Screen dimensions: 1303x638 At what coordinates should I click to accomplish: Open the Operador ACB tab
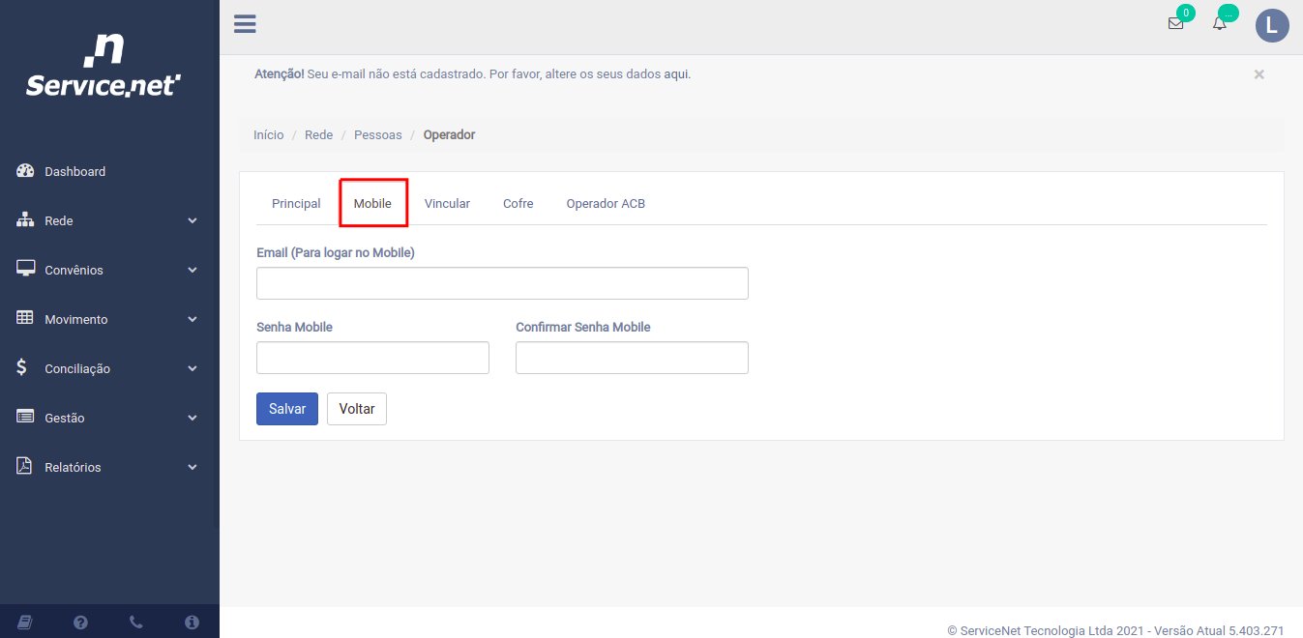click(x=606, y=204)
